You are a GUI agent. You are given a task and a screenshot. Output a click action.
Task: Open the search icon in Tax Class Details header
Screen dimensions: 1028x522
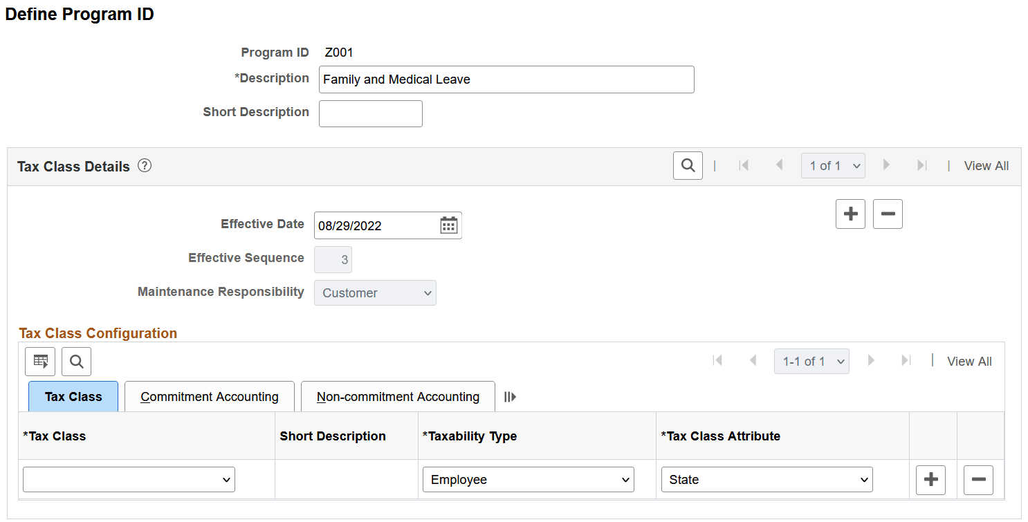click(x=687, y=165)
